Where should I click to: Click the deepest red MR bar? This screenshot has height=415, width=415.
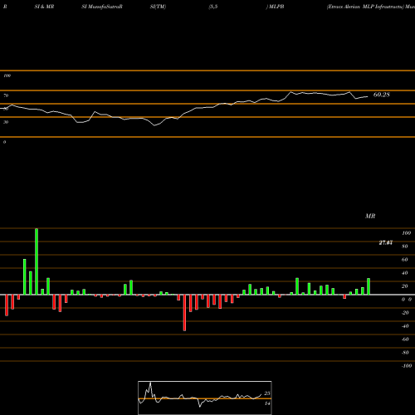coord(184,313)
